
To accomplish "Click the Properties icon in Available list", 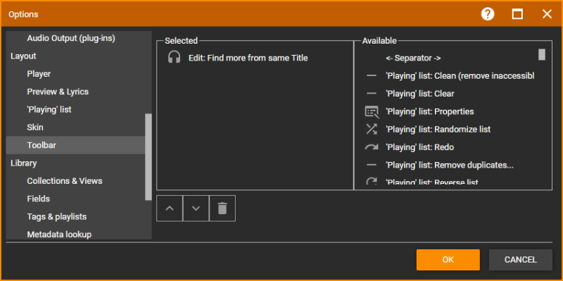I will tap(372, 112).
